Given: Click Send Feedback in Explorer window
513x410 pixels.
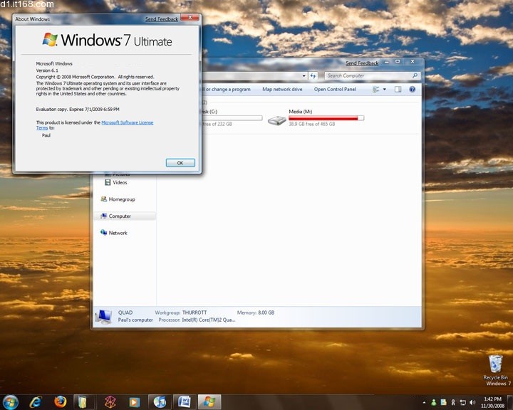Looking at the screenshot, I should (x=362, y=63).
